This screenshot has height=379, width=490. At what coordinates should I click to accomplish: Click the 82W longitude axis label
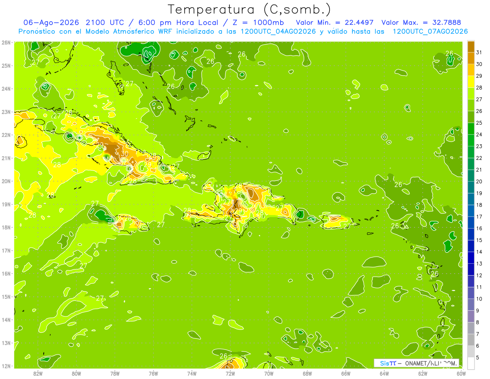pos(38,373)
